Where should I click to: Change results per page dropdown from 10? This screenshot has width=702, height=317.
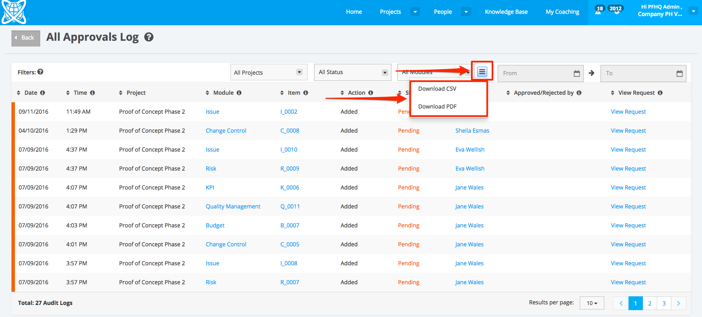click(x=592, y=303)
